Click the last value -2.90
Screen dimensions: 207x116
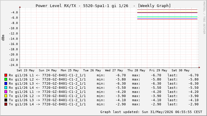pos(193,104)
